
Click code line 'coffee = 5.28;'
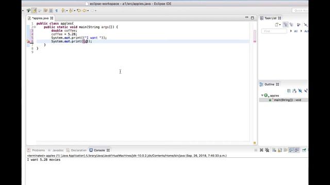64,34
